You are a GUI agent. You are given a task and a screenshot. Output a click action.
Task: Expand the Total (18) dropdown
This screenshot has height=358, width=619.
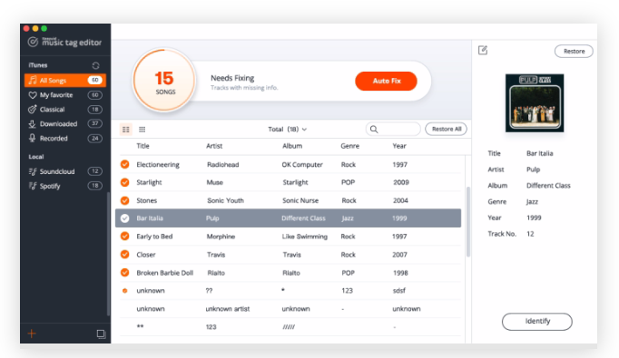(x=288, y=130)
